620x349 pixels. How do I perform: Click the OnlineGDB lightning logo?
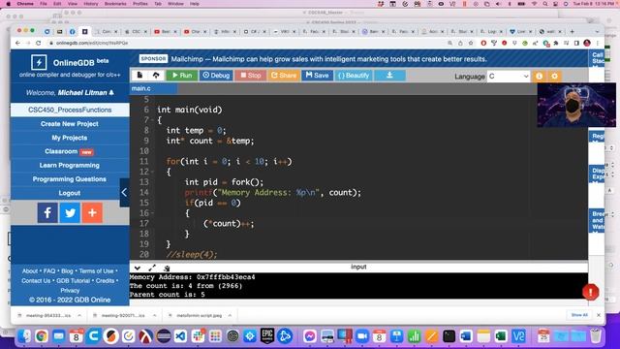(x=39, y=62)
